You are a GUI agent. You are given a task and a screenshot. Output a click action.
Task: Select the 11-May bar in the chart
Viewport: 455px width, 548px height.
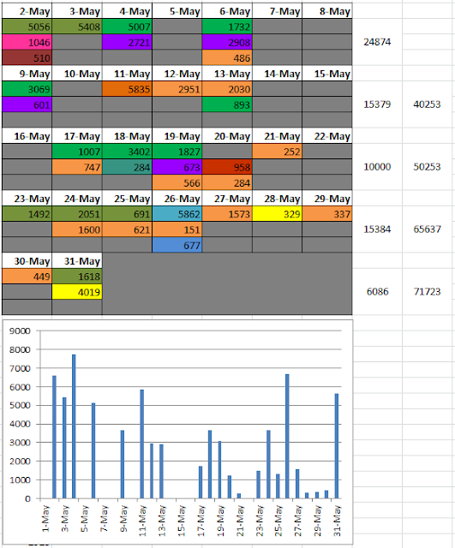(x=141, y=444)
